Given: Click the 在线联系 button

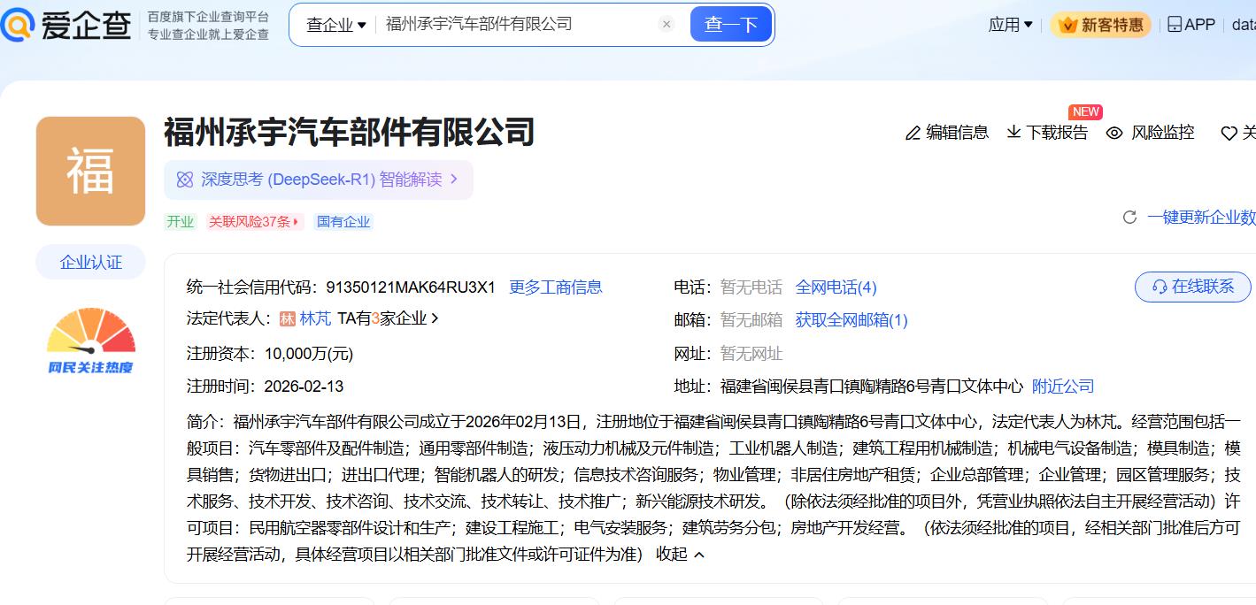Looking at the screenshot, I should coord(1192,287).
